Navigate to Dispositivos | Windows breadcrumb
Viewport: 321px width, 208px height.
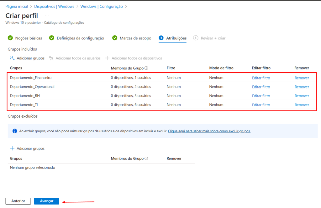(54, 6)
